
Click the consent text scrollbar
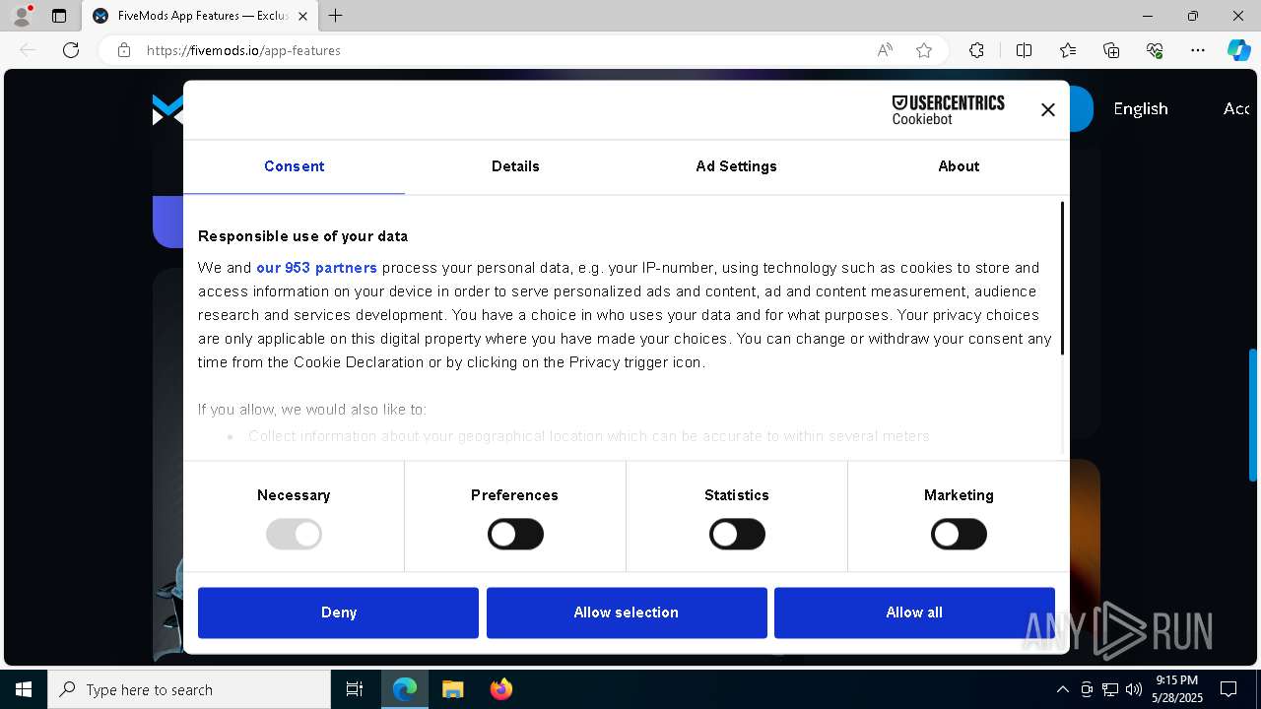coord(1062,279)
